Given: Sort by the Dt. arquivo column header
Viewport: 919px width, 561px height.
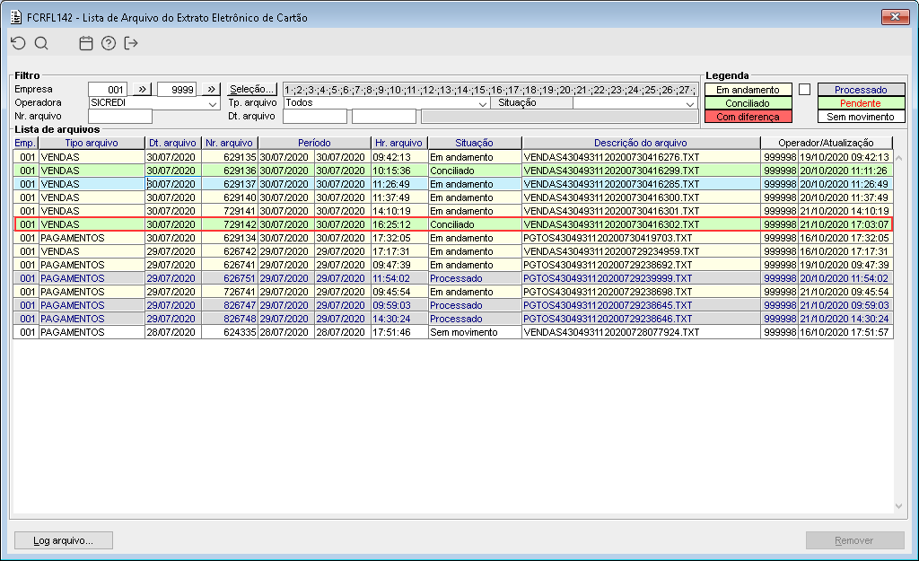Looking at the screenshot, I should pyautogui.click(x=173, y=143).
